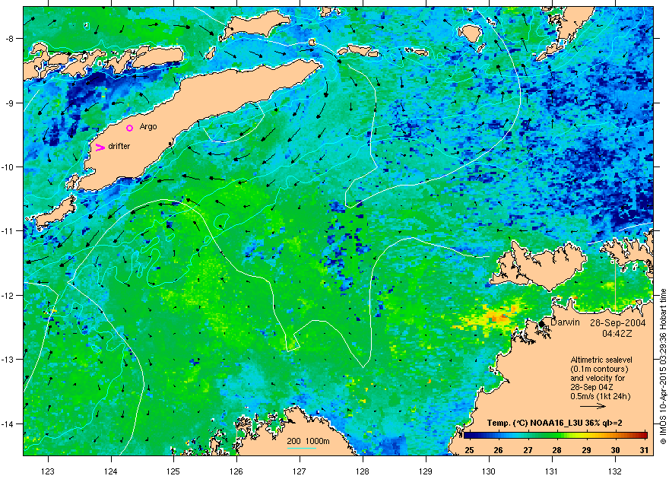Click the longitude axis label '127'
Image resolution: width=669 pixels, height=479 pixels.
point(300,471)
